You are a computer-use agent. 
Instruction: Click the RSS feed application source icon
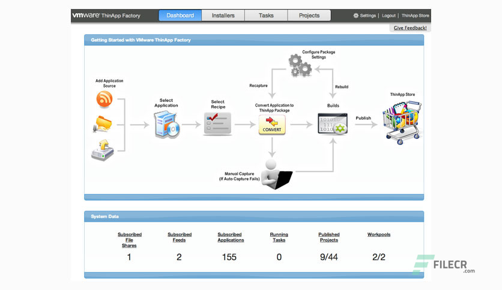click(x=104, y=99)
